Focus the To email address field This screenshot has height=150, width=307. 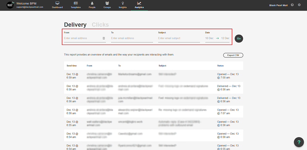[x=132, y=38]
